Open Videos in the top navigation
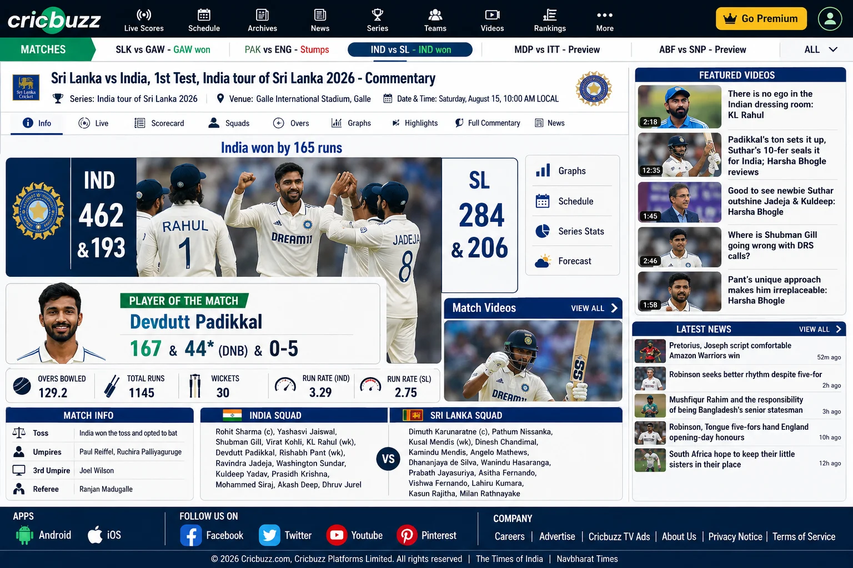Screen dimensions: 853x568 (x=492, y=21)
